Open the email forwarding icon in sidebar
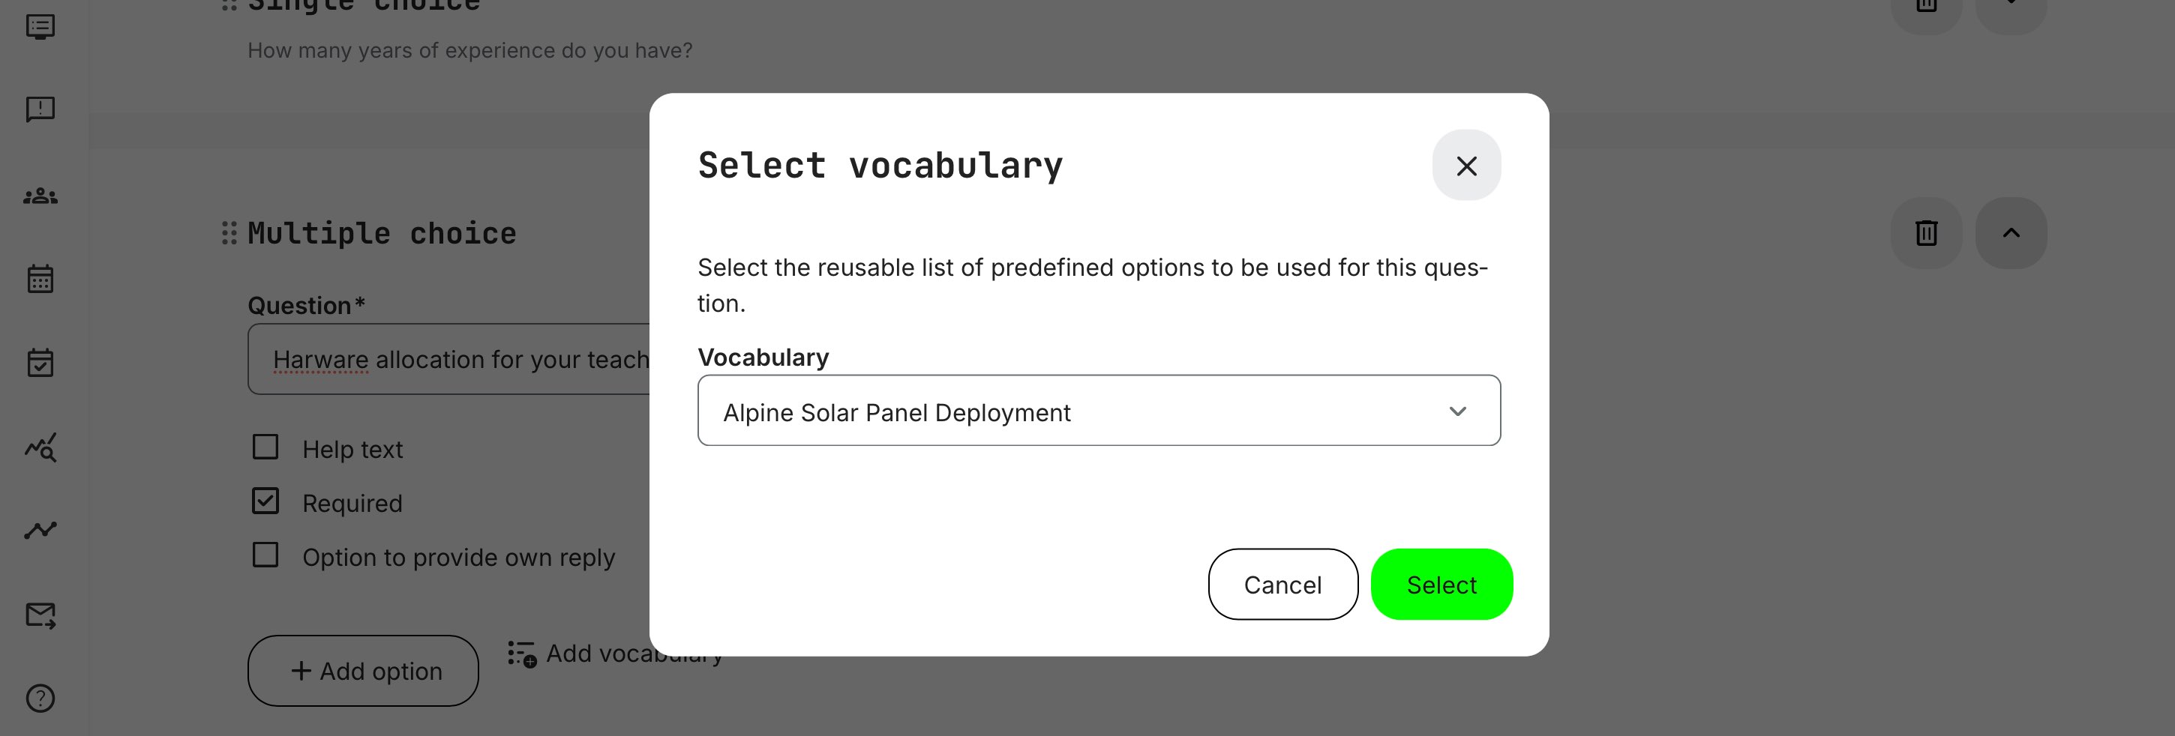Screen dimensions: 2175x736 click(x=39, y=615)
